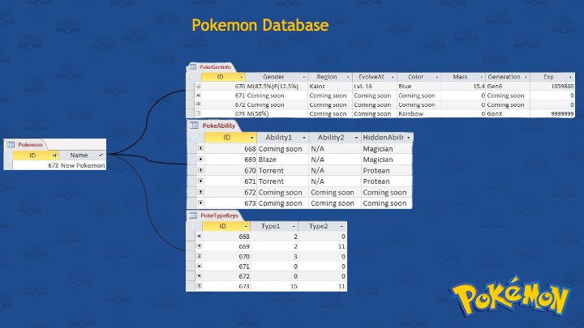Select the '15.4' mass cell

pos(463,87)
